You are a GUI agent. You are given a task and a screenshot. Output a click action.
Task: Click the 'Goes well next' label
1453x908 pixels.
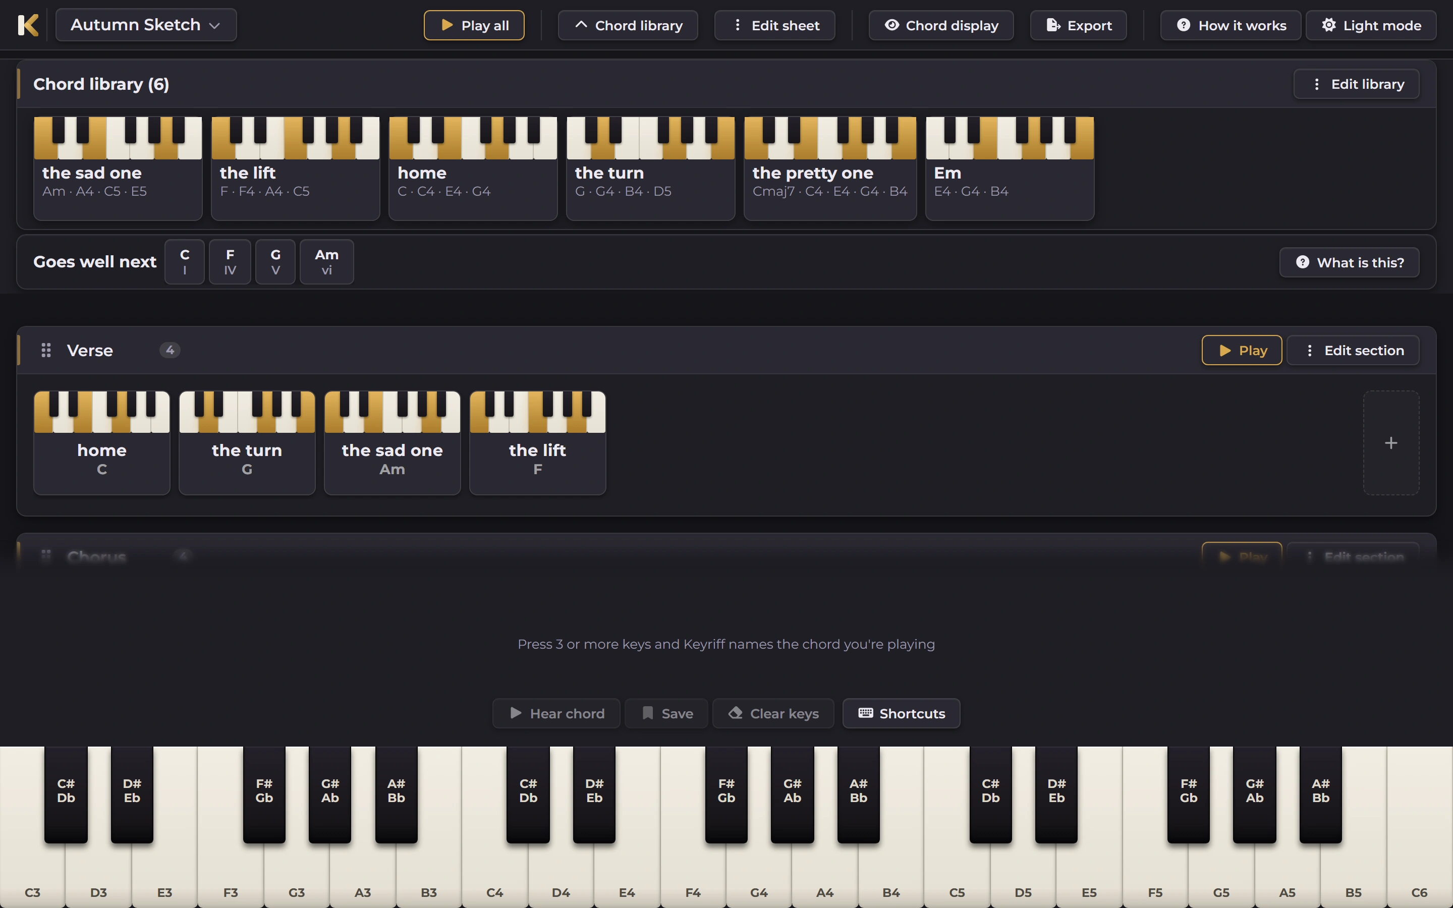pos(95,262)
